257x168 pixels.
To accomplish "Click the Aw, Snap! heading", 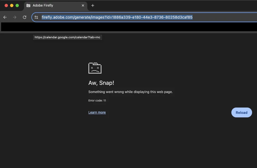I will point(101,83).
